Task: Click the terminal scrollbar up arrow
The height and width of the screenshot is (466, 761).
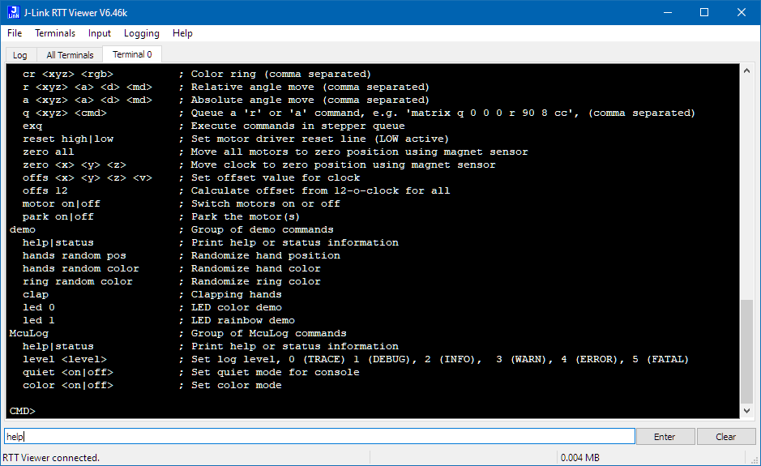Action: pos(747,71)
